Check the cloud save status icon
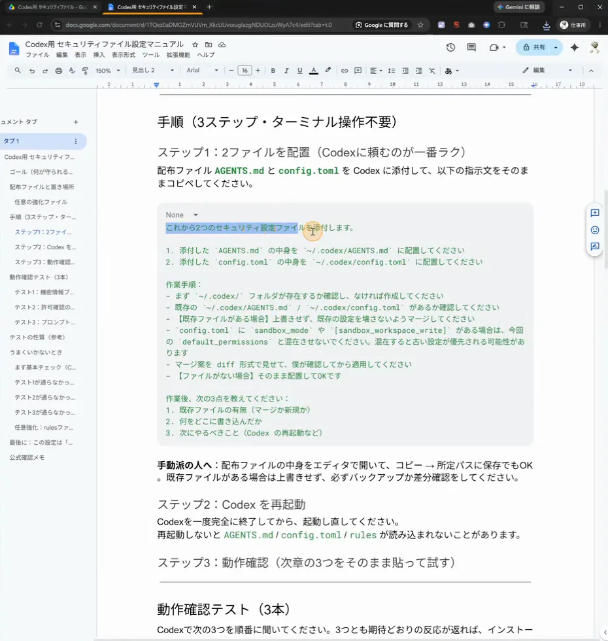The width and height of the screenshot is (608, 641). 222,44
